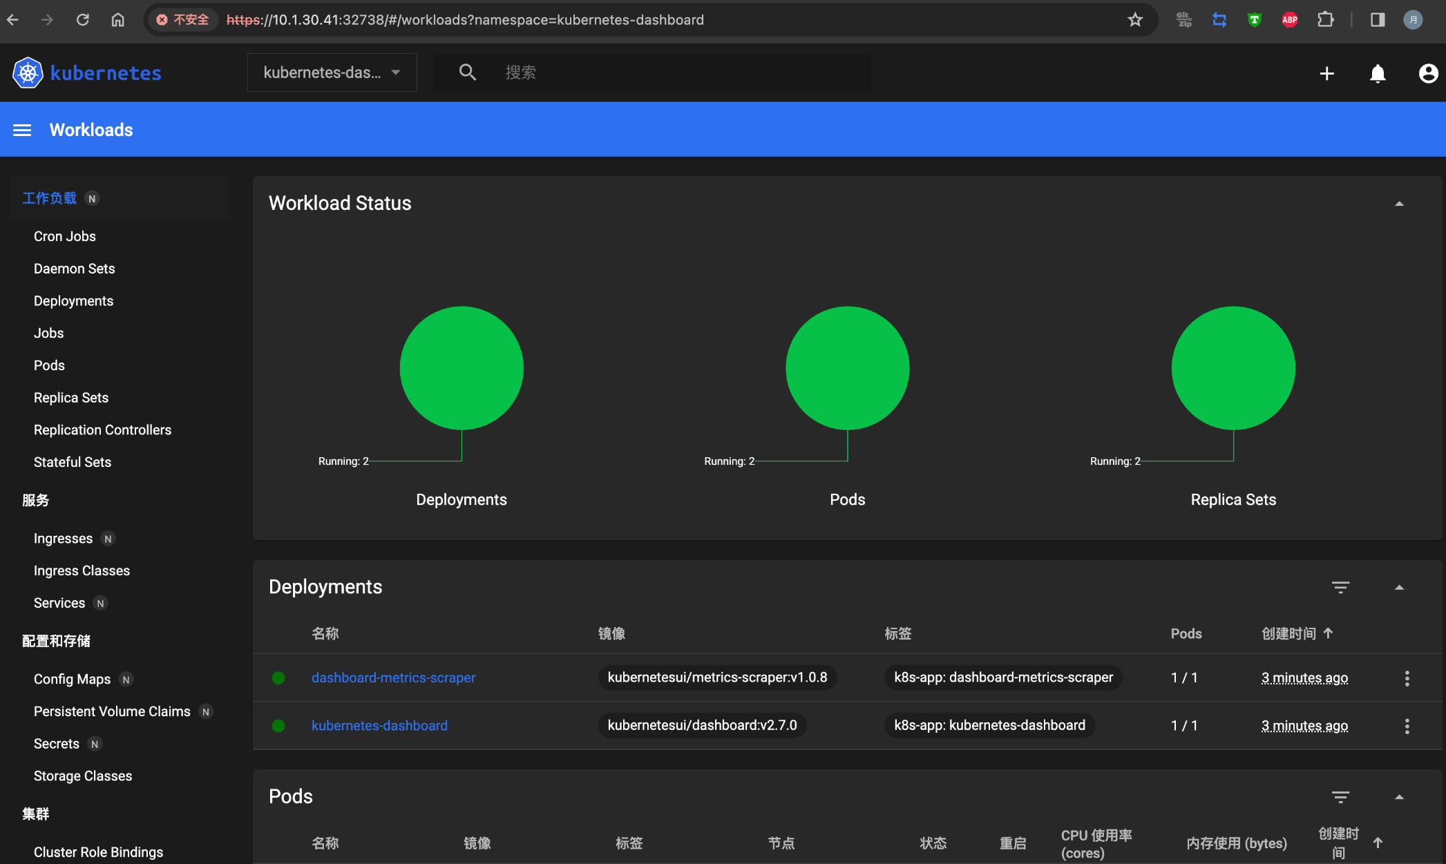Viewport: 1446px width, 864px height.
Task: Click the Replica Sets green status circle
Action: 1233,368
